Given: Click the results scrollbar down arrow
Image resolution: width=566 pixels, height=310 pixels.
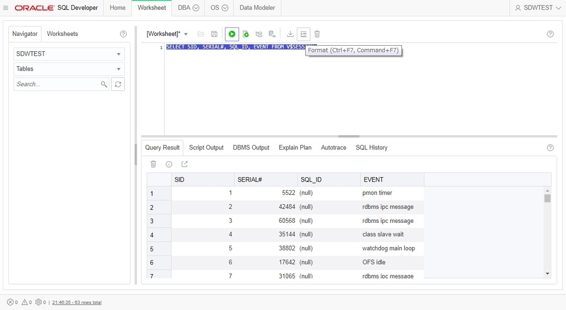Looking at the screenshot, I should (548, 274).
